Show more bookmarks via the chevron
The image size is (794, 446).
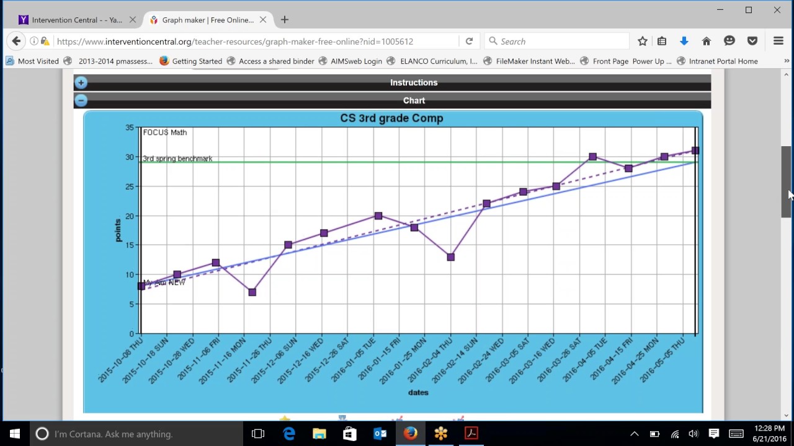tap(787, 61)
